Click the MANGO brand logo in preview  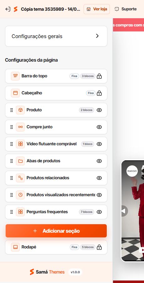(132, 171)
